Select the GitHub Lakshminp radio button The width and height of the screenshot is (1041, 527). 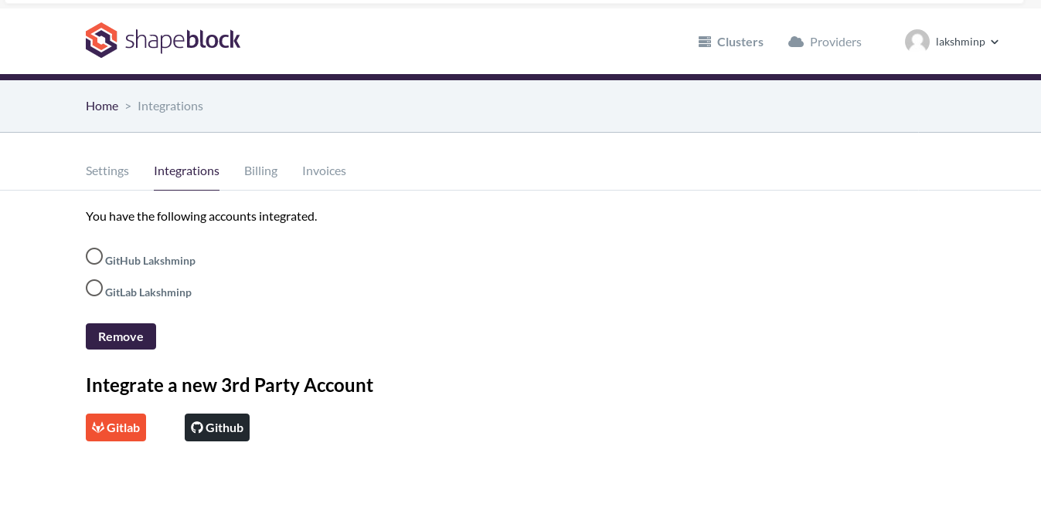click(x=94, y=256)
